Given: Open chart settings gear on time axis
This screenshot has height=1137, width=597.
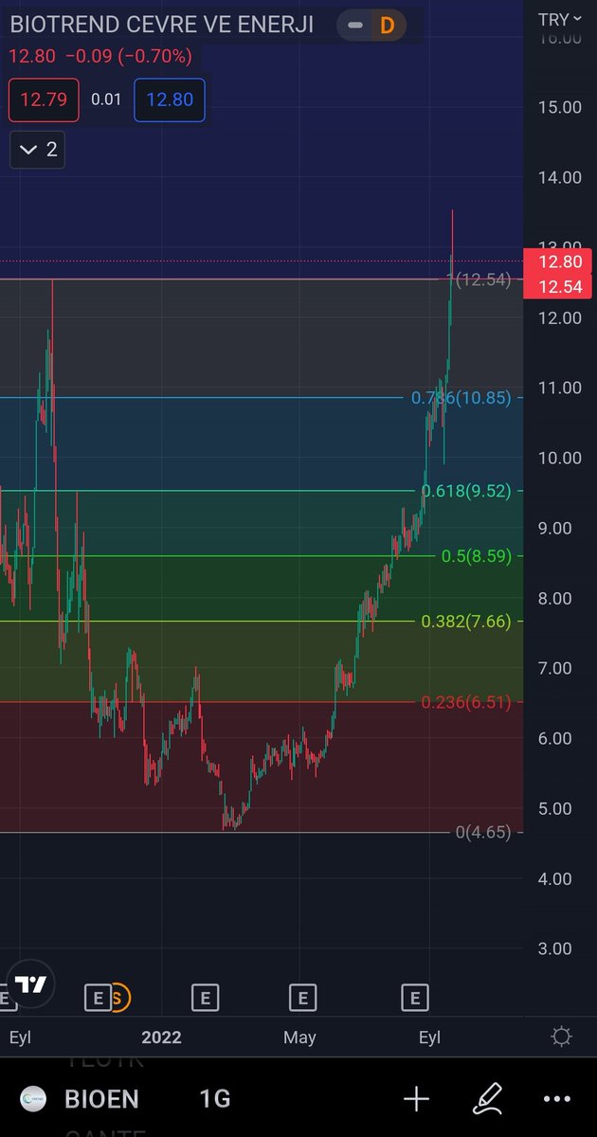Looking at the screenshot, I should coord(561,1037).
